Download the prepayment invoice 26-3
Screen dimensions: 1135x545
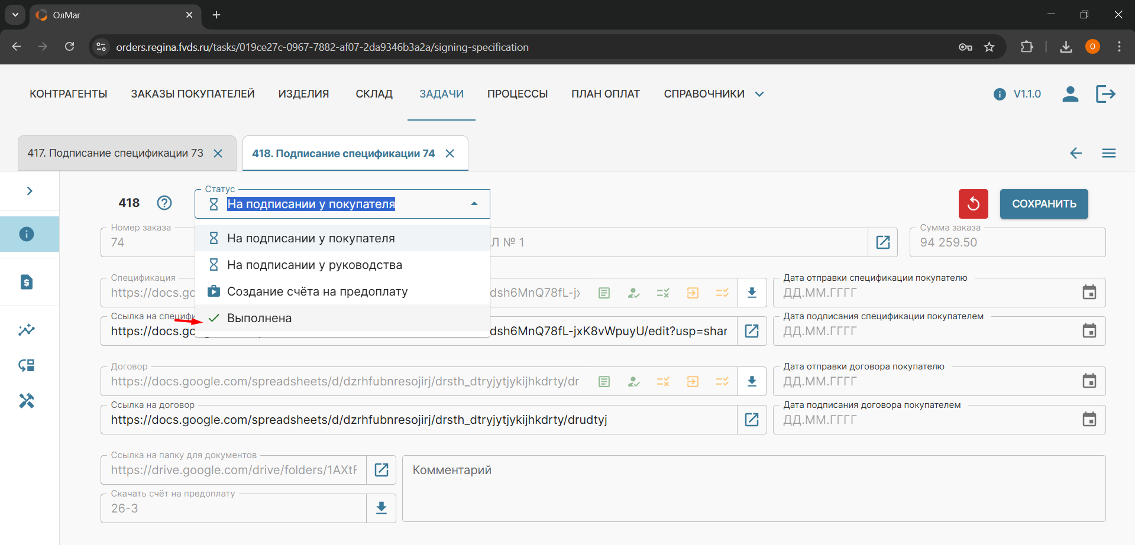click(x=381, y=508)
